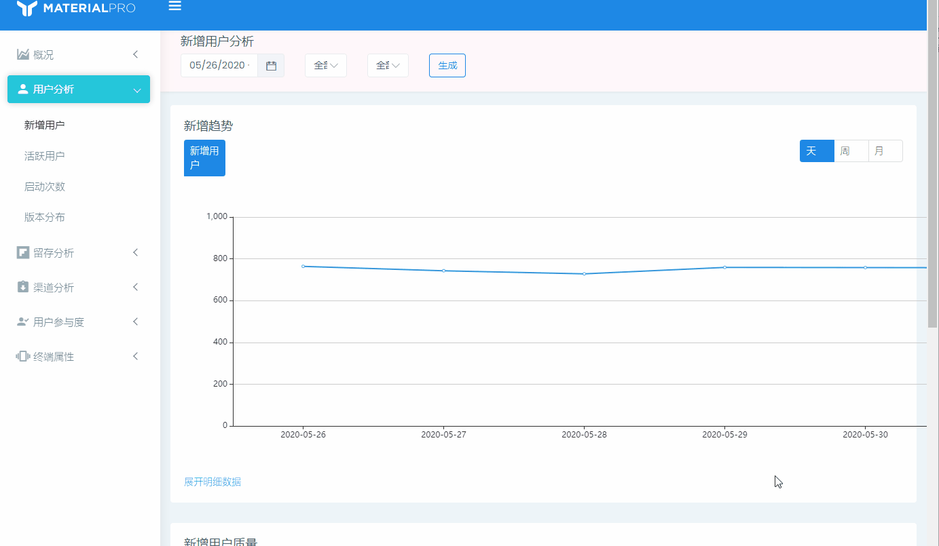Open the 展开明细数据 link
Image resolution: width=939 pixels, height=546 pixels.
click(x=213, y=482)
